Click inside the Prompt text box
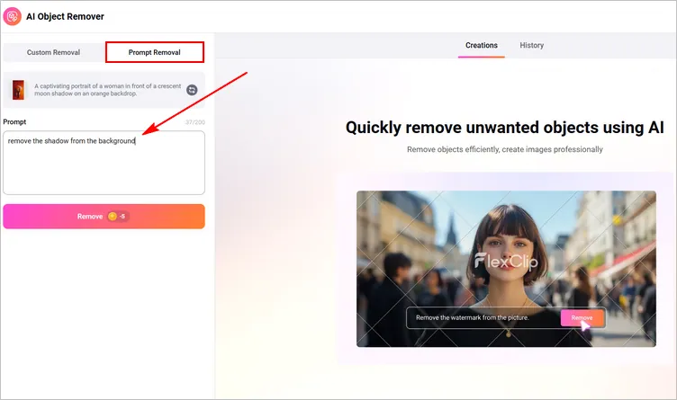Screen dimensions: 677x400 104,163
